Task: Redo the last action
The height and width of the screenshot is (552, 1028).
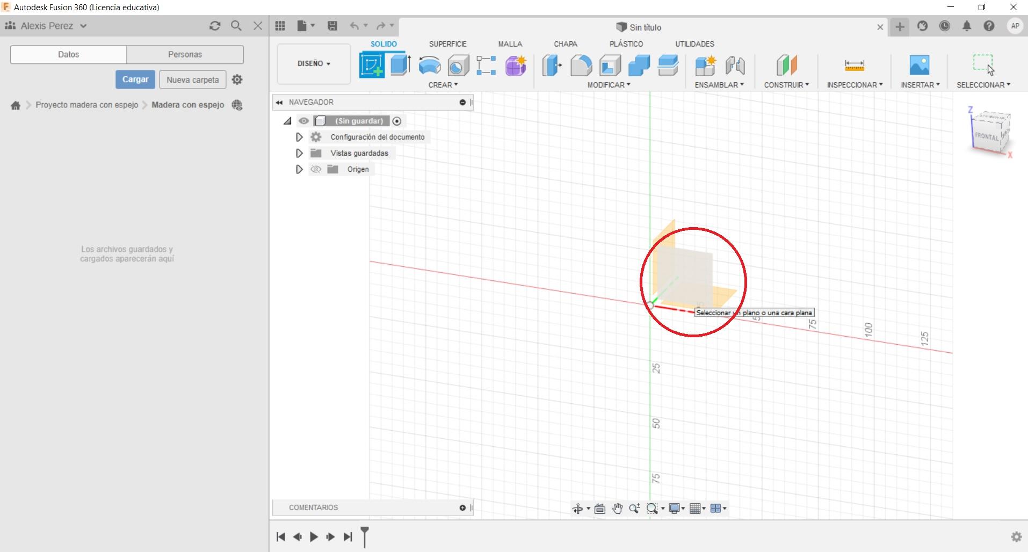Action: point(381,26)
